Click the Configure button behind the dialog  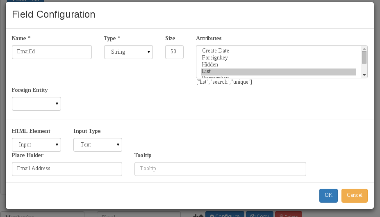[x=225, y=214]
